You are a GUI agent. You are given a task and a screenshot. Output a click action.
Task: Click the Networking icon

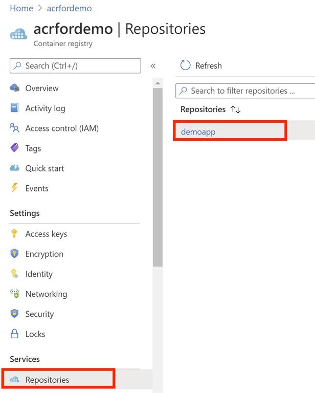click(x=14, y=294)
